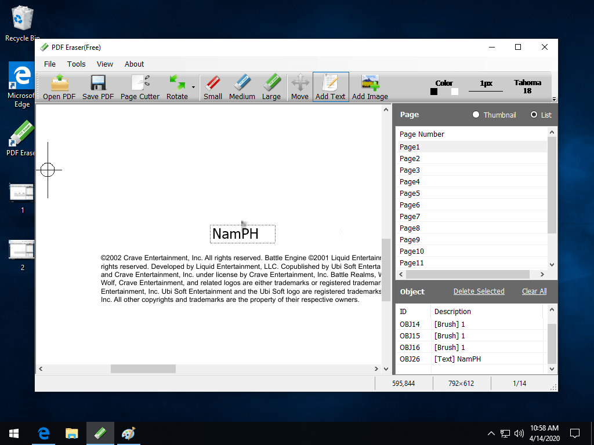Click the Add Image tool

[370, 87]
